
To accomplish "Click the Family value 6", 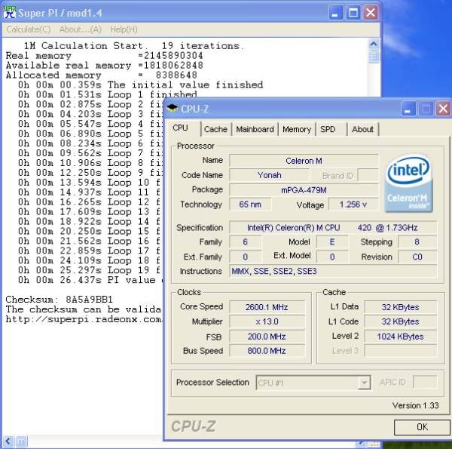I will click(x=246, y=242).
